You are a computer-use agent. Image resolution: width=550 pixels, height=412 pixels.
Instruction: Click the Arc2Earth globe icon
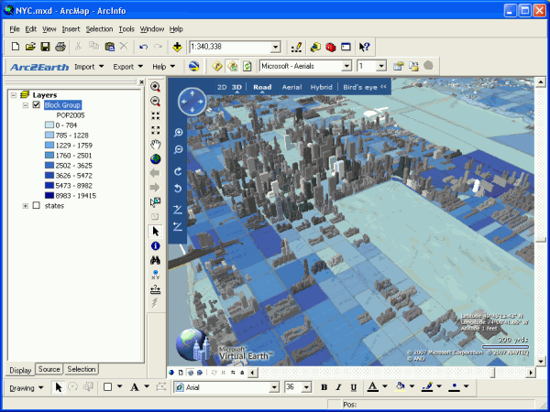pyautogui.click(x=194, y=66)
